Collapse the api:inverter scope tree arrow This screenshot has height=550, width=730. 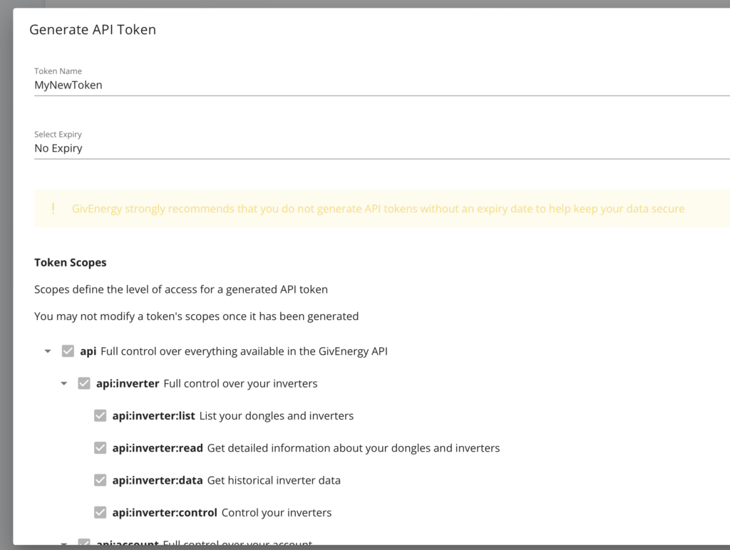pyautogui.click(x=63, y=384)
